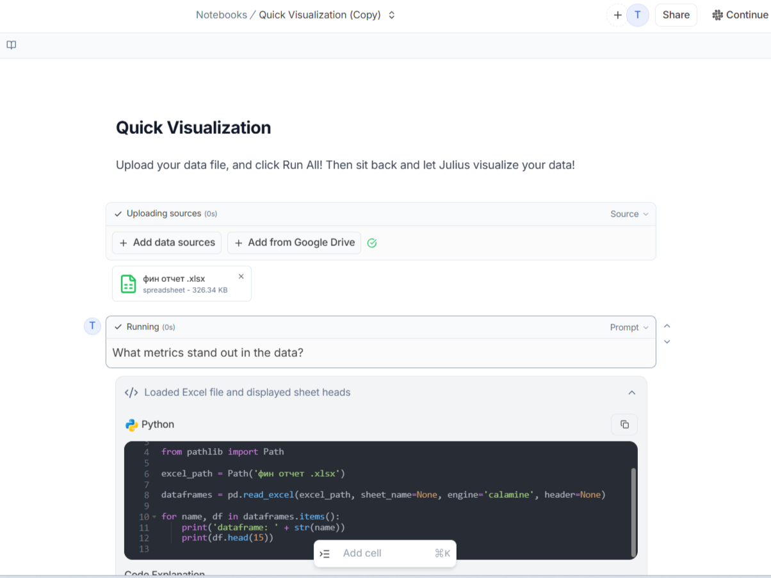771x578 pixels.
Task: Open the Source cell type dropdown
Action: pyautogui.click(x=629, y=214)
